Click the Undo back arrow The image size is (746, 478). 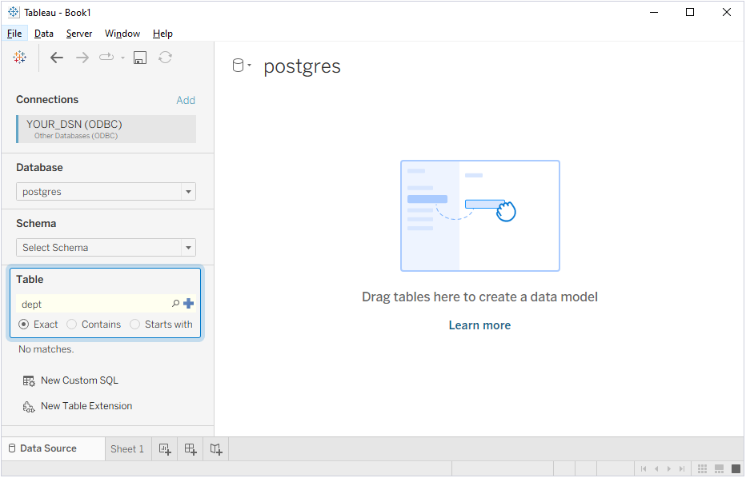pos(56,57)
